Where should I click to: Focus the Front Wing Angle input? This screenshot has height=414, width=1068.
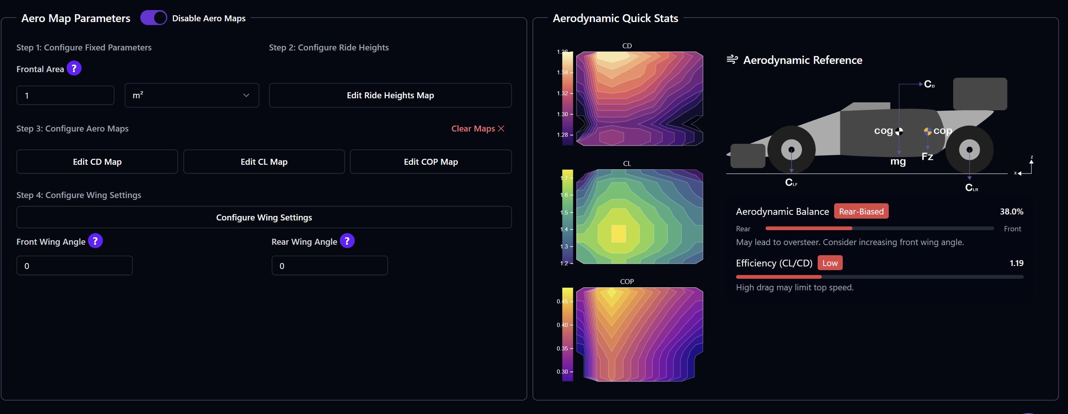[x=74, y=266]
